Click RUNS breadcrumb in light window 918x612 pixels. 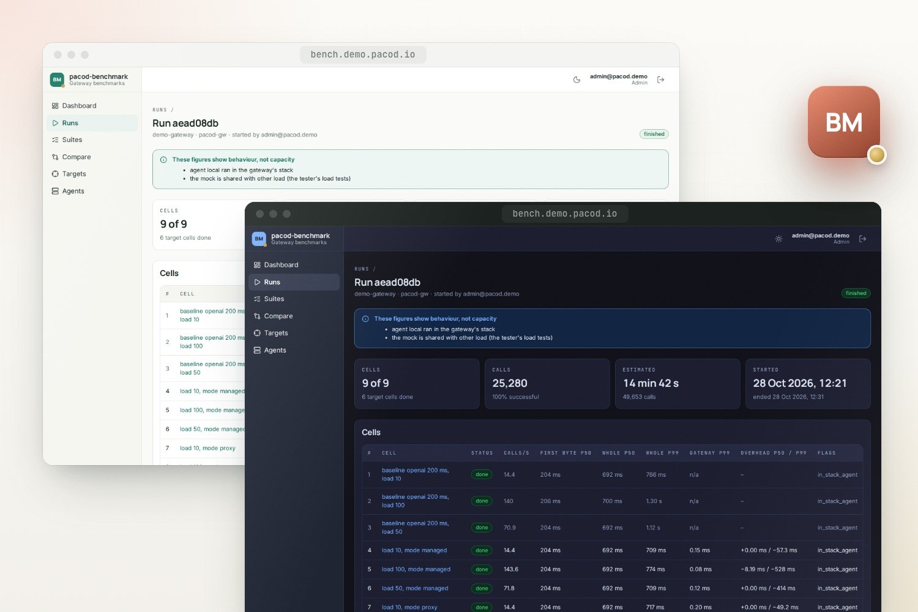[x=160, y=110]
